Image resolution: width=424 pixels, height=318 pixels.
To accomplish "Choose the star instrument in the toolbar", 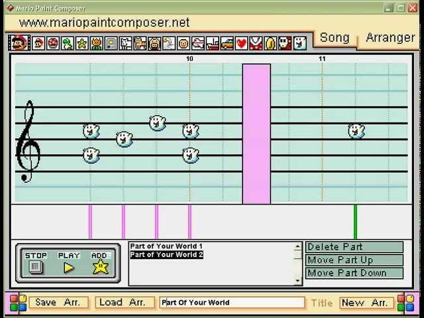I will pyautogui.click(x=82, y=43).
